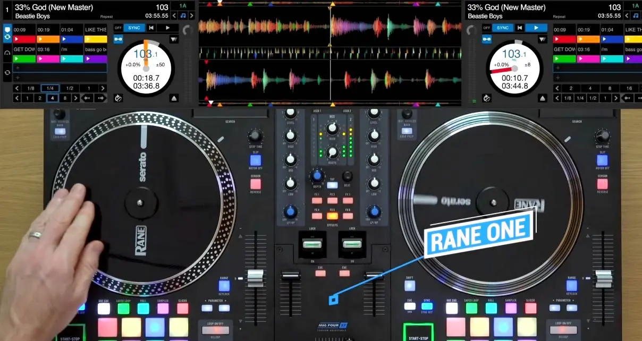Screen dimensions: 642x341
Task: Click MAIN volume knob on mixer
Action: [x=333, y=128]
